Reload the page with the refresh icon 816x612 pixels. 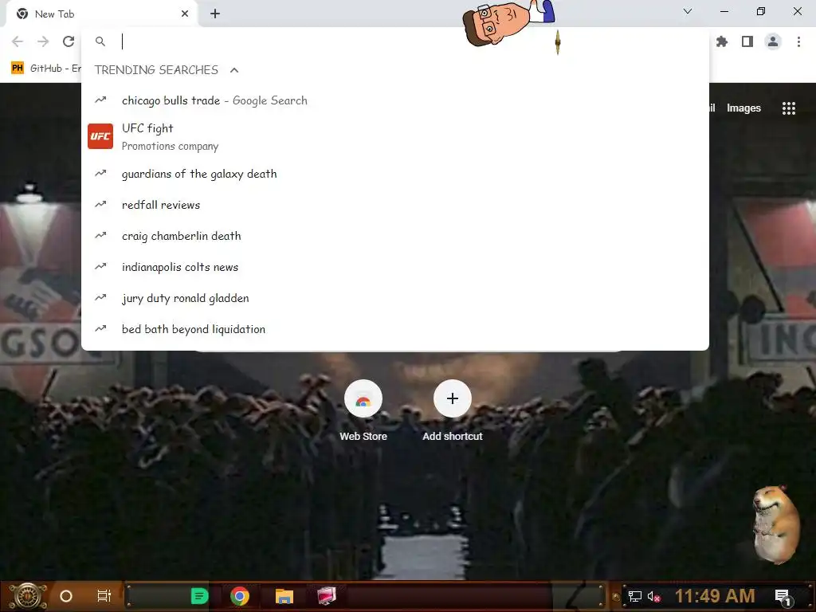tap(69, 41)
